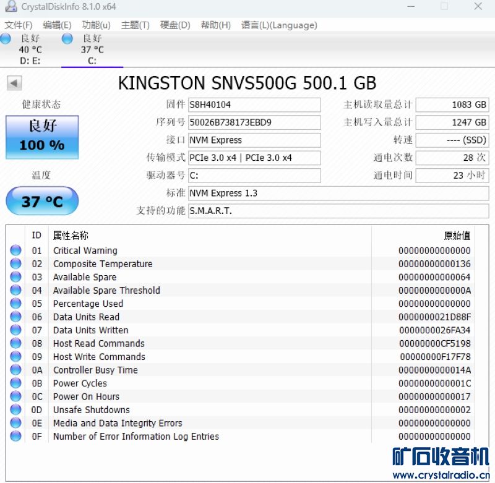Open the 语言(L)(Language) menu

tap(278, 25)
